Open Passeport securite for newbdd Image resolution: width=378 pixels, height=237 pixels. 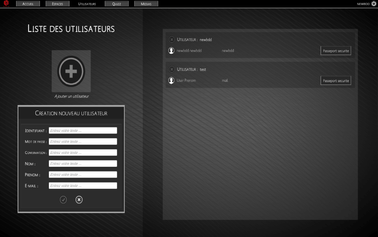(x=336, y=51)
